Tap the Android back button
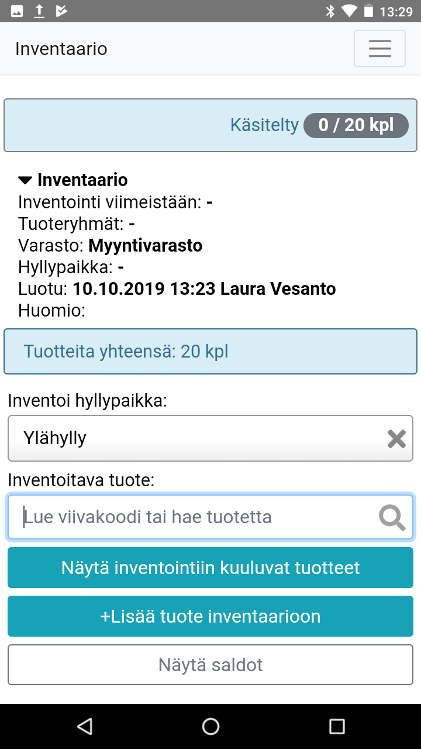The height and width of the screenshot is (749, 421). point(85,726)
